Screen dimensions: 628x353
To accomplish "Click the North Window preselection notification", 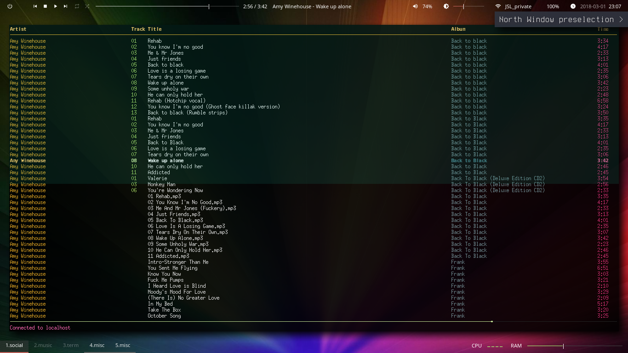I will (561, 19).
